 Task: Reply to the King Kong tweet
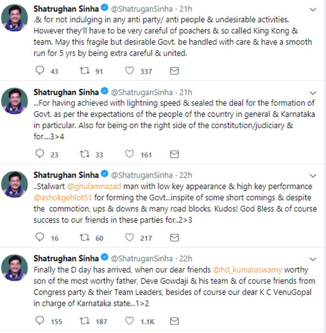tap(40, 71)
